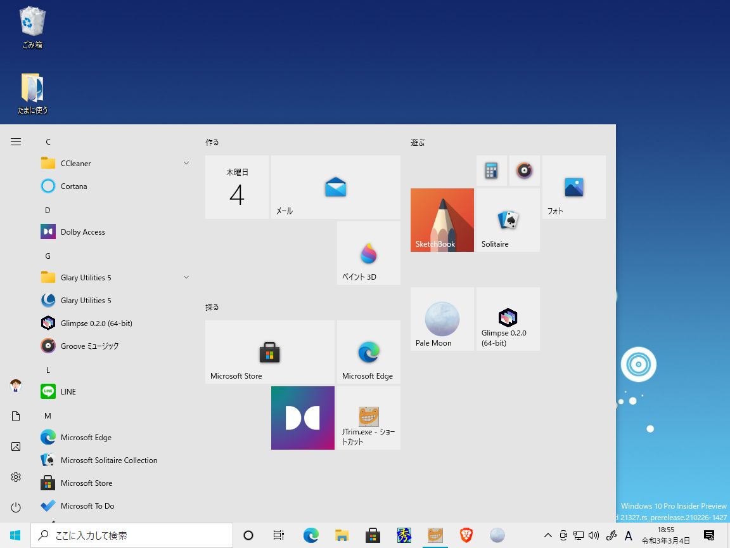This screenshot has height=548, width=730.
Task: Click the letter M section header
Action: pos(48,415)
